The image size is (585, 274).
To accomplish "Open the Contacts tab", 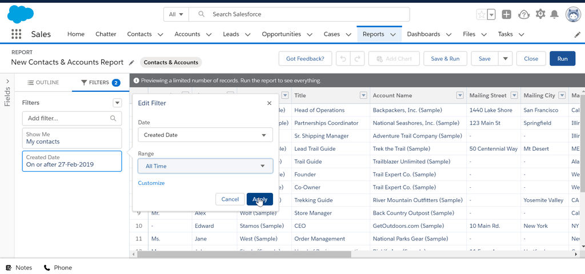I will pos(139,34).
